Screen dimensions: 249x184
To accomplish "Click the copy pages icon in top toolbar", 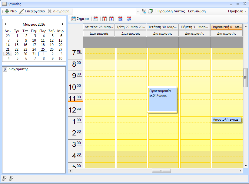I will 151,11.
